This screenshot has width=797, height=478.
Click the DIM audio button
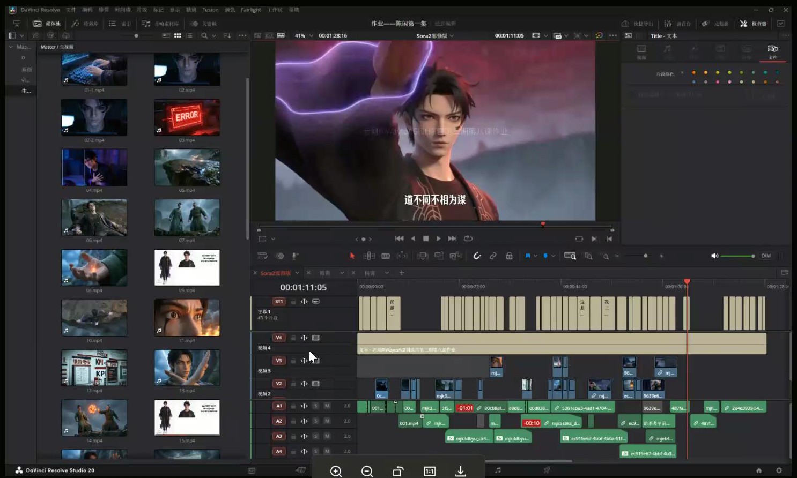tap(766, 256)
